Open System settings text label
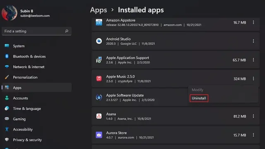This screenshot has height=149, width=265. tap(19, 46)
